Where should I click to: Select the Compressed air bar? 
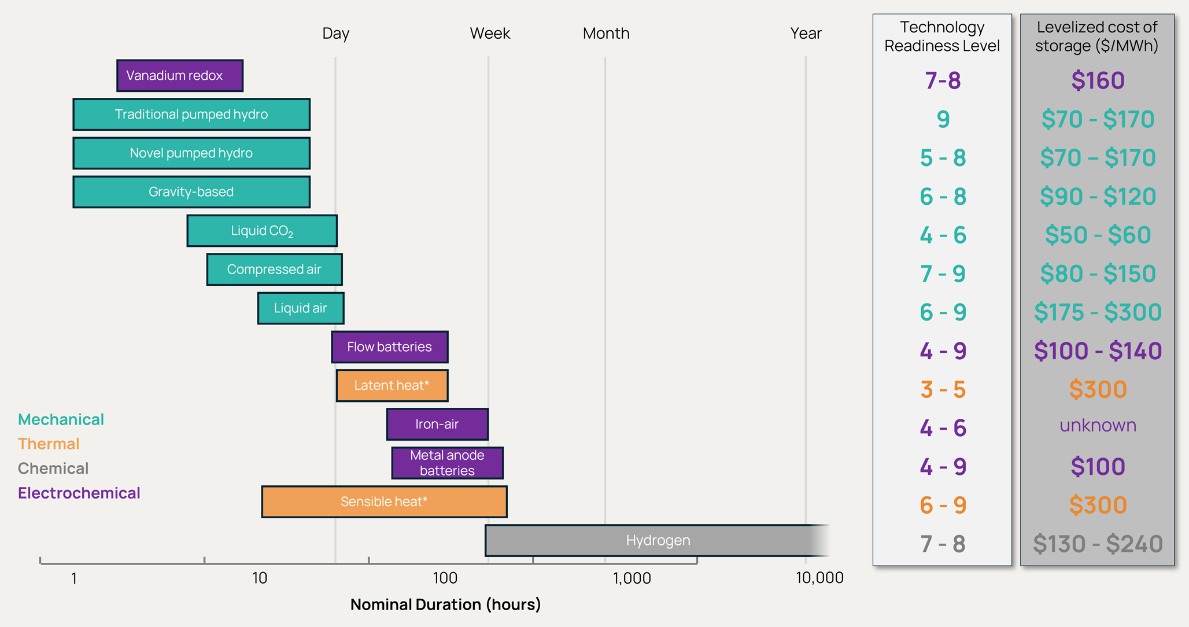point(275,270)
